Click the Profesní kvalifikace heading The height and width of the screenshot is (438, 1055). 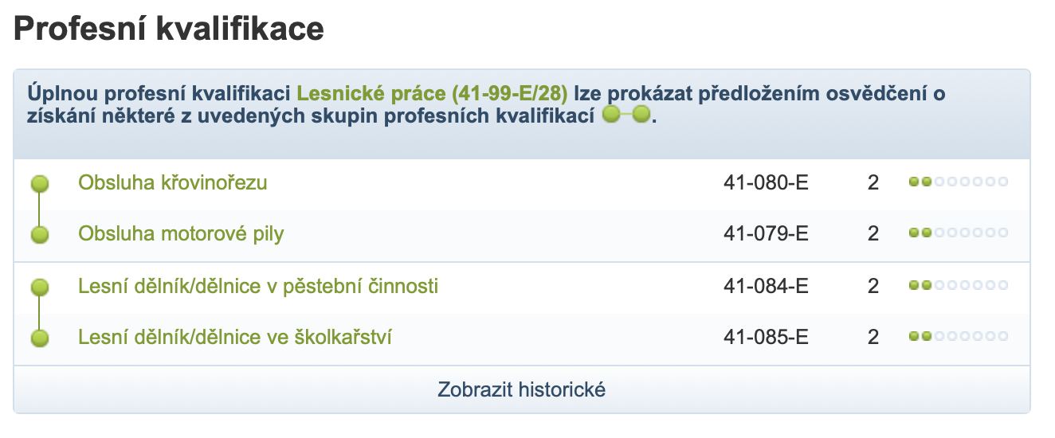pos(169,29)
